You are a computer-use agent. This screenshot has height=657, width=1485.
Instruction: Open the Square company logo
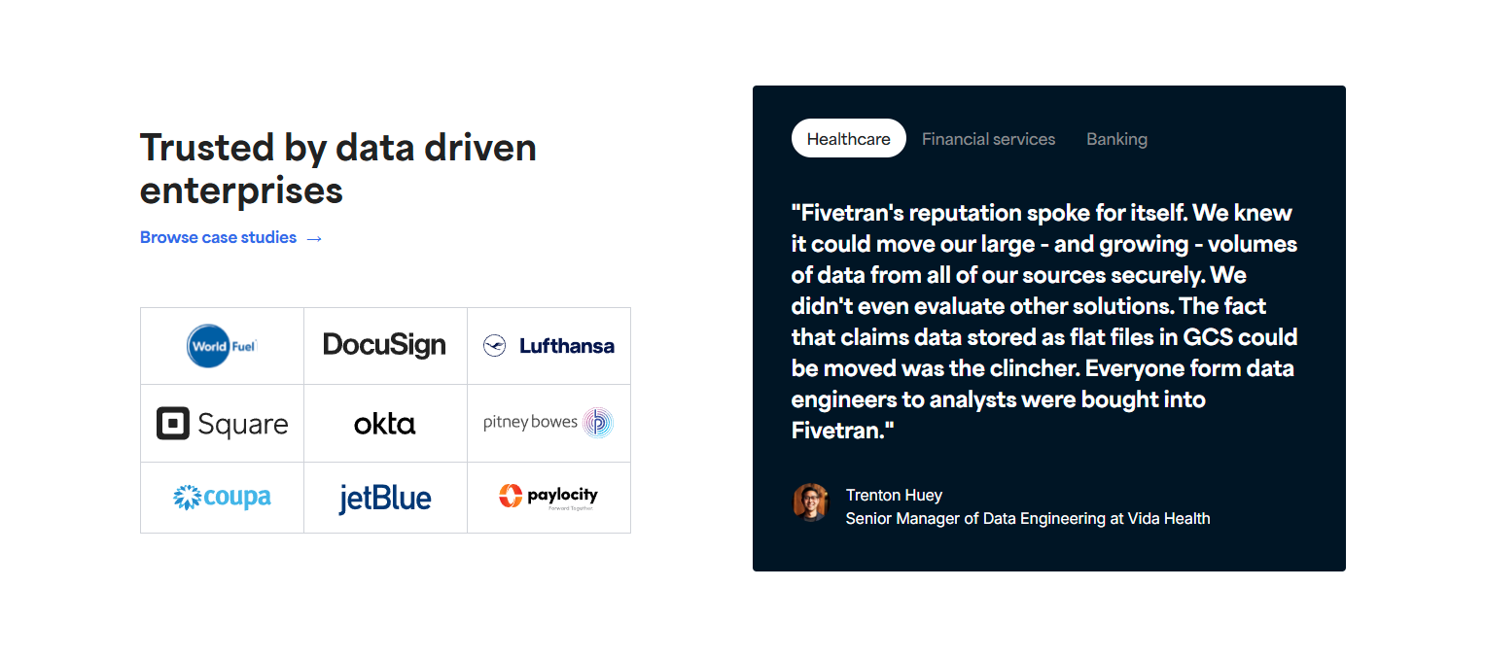[x=222, y=423]
